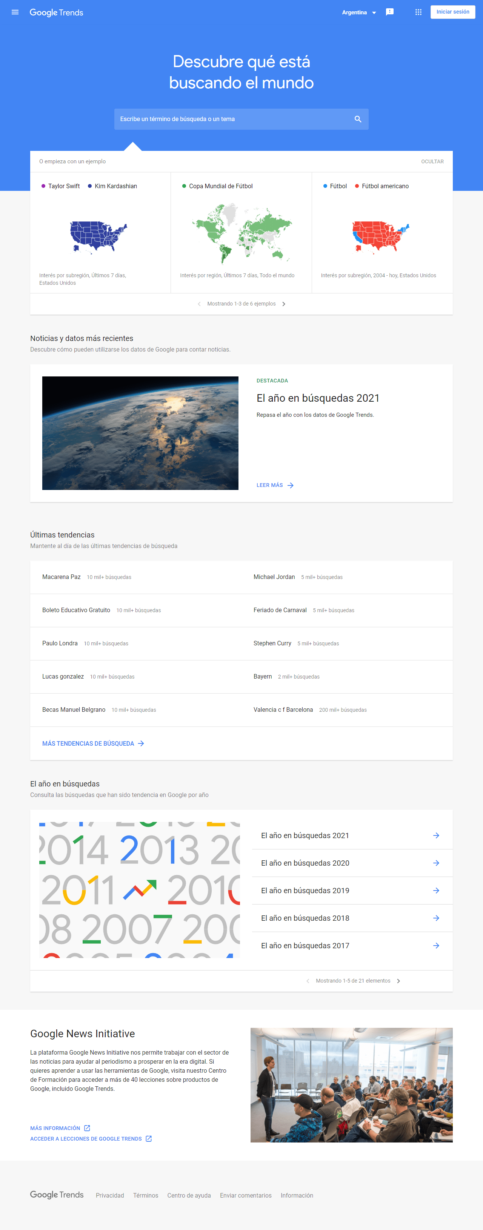Show next examples with right chevron

(x=284, y=304)
